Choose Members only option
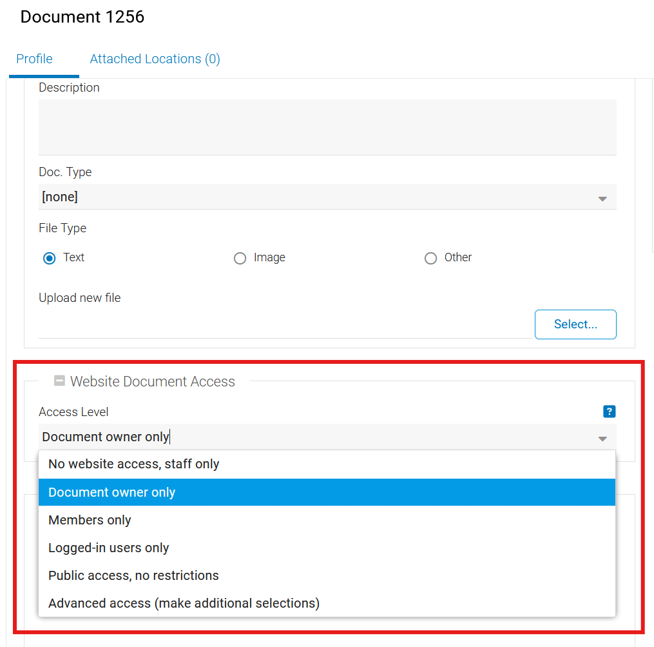The height and width of the screenshot is (647, 654). [327, 520]
